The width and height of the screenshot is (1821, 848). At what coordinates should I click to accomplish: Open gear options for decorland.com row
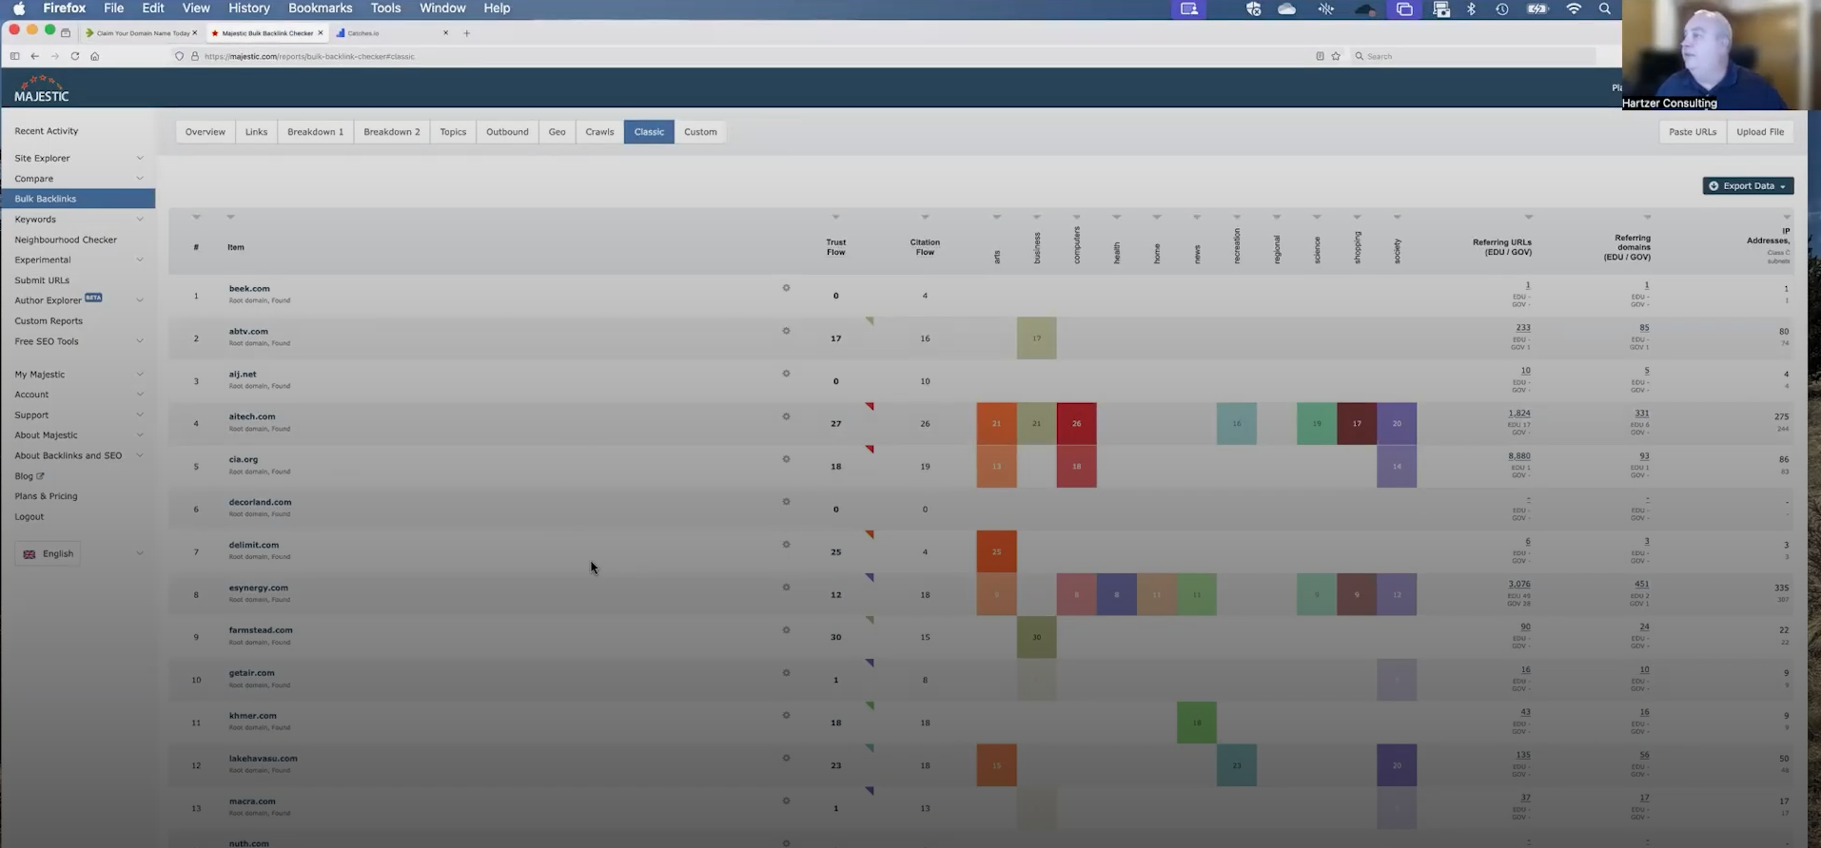786,502
